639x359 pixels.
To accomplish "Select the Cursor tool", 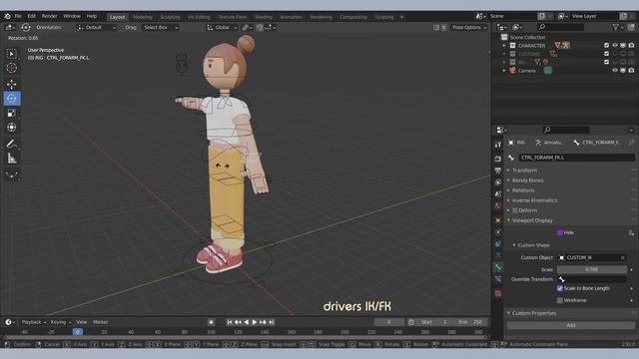I will point(11,68).
